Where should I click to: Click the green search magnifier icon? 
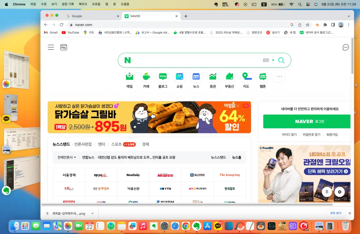pos(281,60)
